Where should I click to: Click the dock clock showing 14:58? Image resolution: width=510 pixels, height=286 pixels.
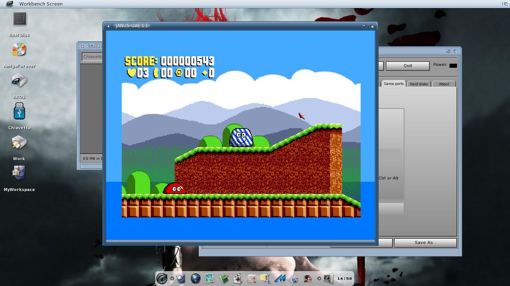point(344,279)
